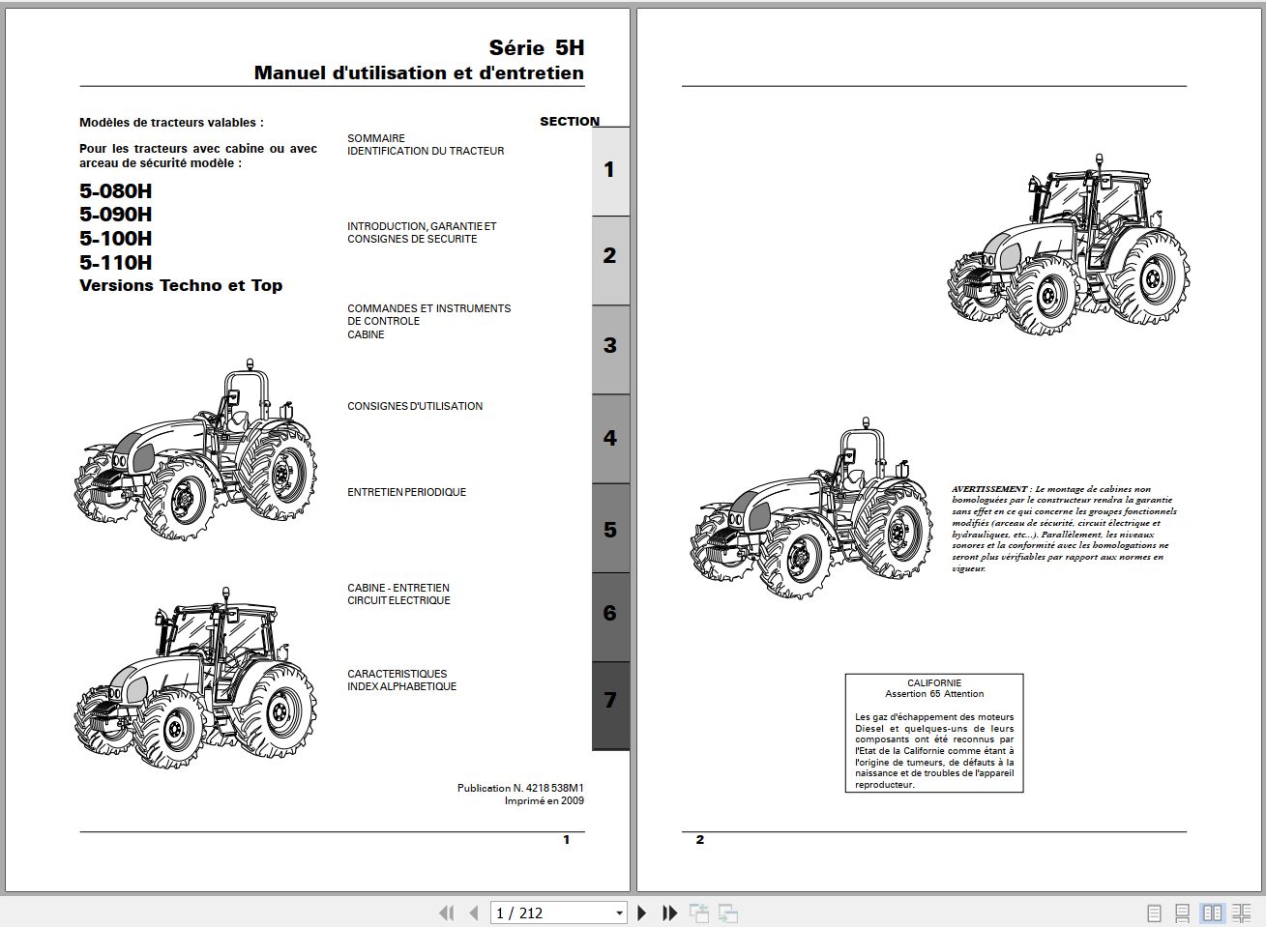Click the roll-bar tractor drawing on page 2

click(812, 508)
